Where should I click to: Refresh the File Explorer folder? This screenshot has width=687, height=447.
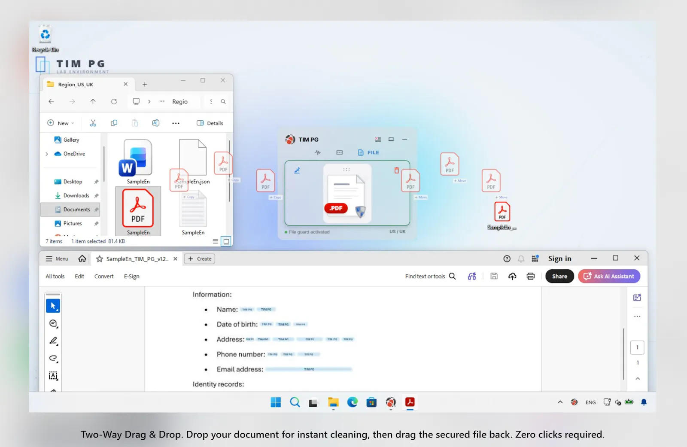pos(114,102)
